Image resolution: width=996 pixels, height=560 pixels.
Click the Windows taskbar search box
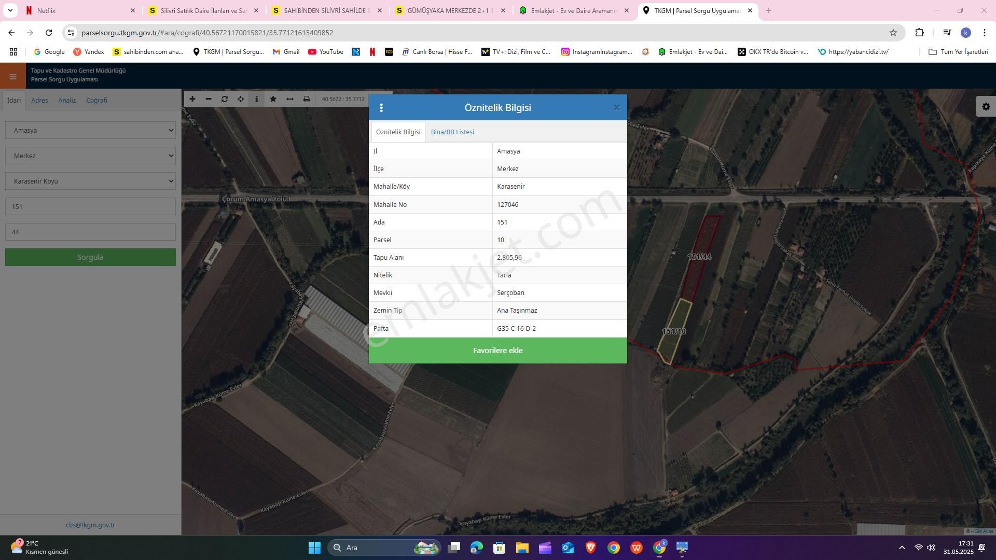pyautogui.click(x=384, y=548)
